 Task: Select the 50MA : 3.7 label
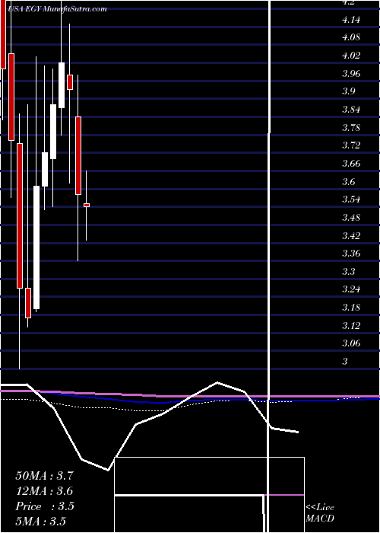44,476
